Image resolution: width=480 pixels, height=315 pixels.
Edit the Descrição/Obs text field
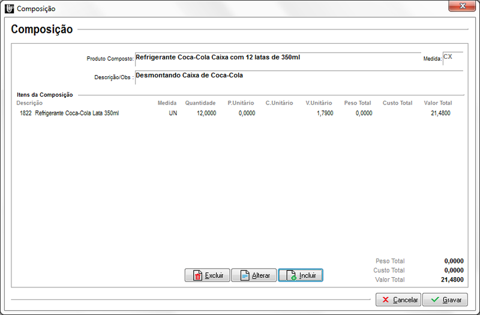tap(298, 77)
